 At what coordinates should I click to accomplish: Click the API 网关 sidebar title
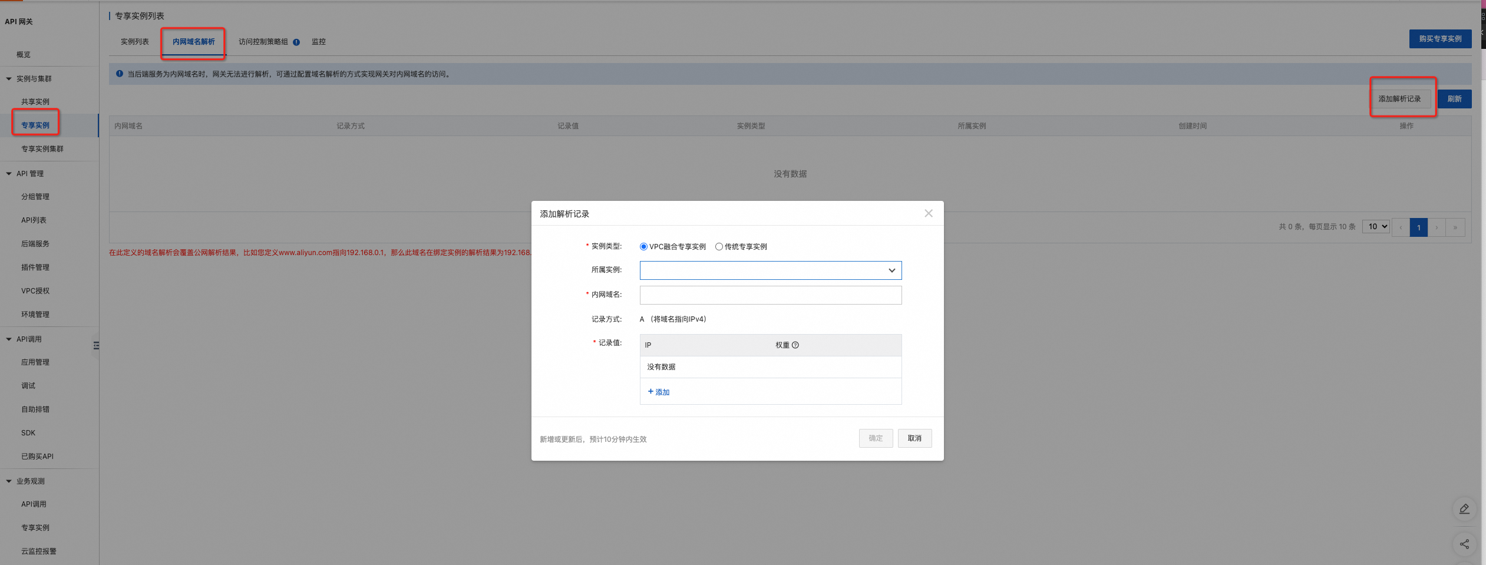point(19,22)
